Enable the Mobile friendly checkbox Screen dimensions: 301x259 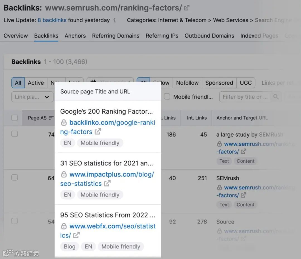pyautogui.click(x=167, y=97)
